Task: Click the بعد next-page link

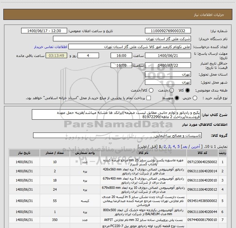Action: click(185, 147)
